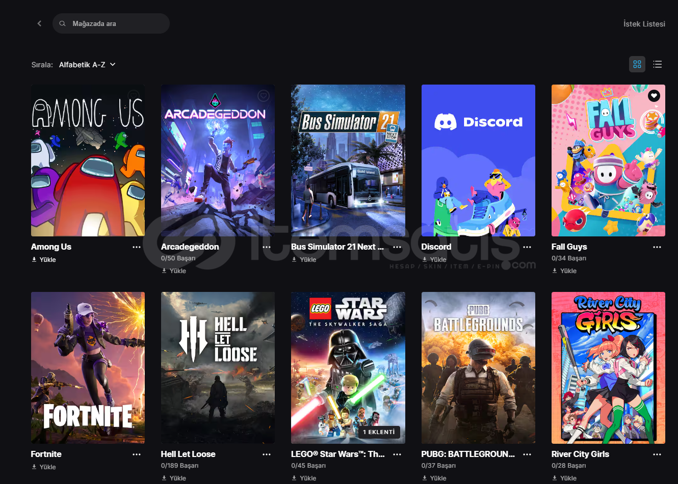This screenshot has height=484, width=678.
Task: Open the three-dot menu for Among Us
Action: click(x=137, y=247)
